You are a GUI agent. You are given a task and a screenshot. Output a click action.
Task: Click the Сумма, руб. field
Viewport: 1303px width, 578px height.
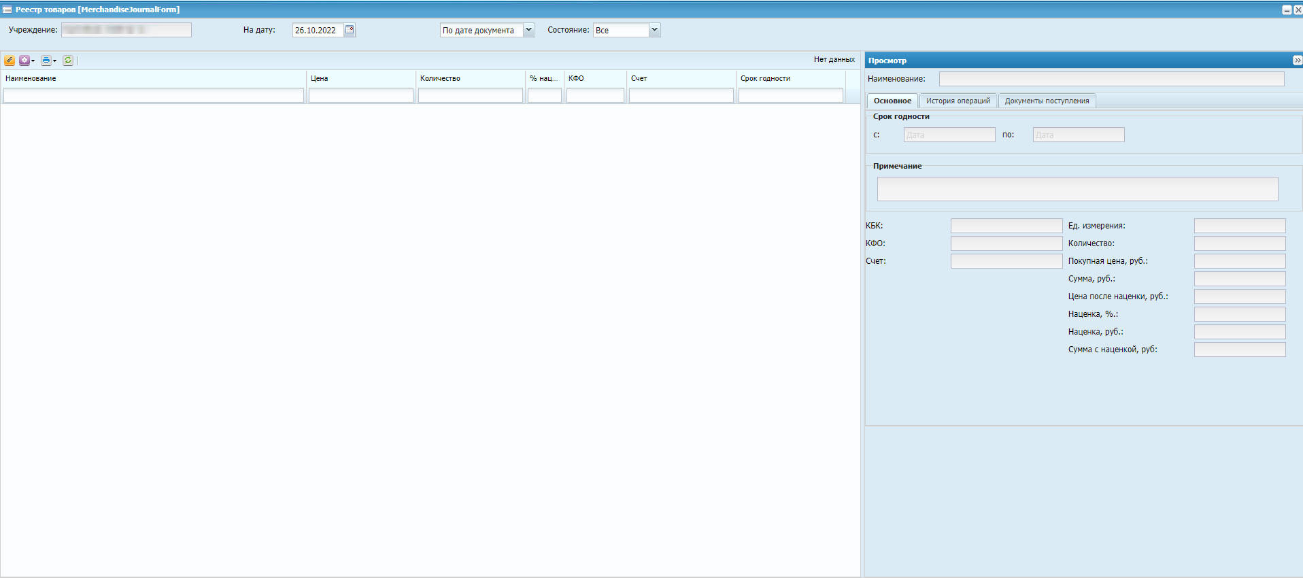click(1240, 279)
